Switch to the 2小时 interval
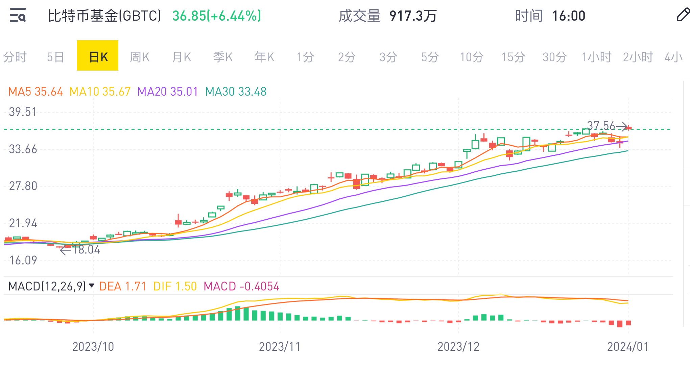Screen dimensions: 690x369 coord(638,57)
